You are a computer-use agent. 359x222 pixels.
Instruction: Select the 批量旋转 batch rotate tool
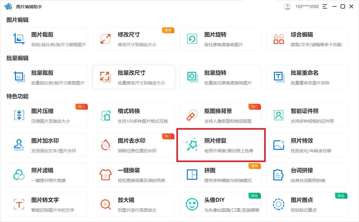pos(220,77)
